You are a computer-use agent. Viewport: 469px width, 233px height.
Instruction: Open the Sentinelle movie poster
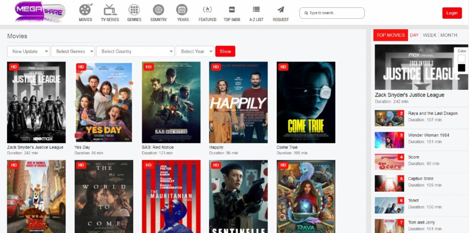[x=238, y=196]
